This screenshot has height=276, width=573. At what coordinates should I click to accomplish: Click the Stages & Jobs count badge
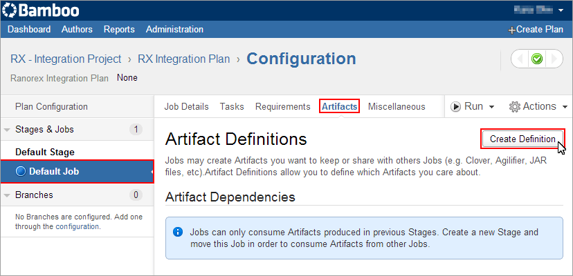136,130
